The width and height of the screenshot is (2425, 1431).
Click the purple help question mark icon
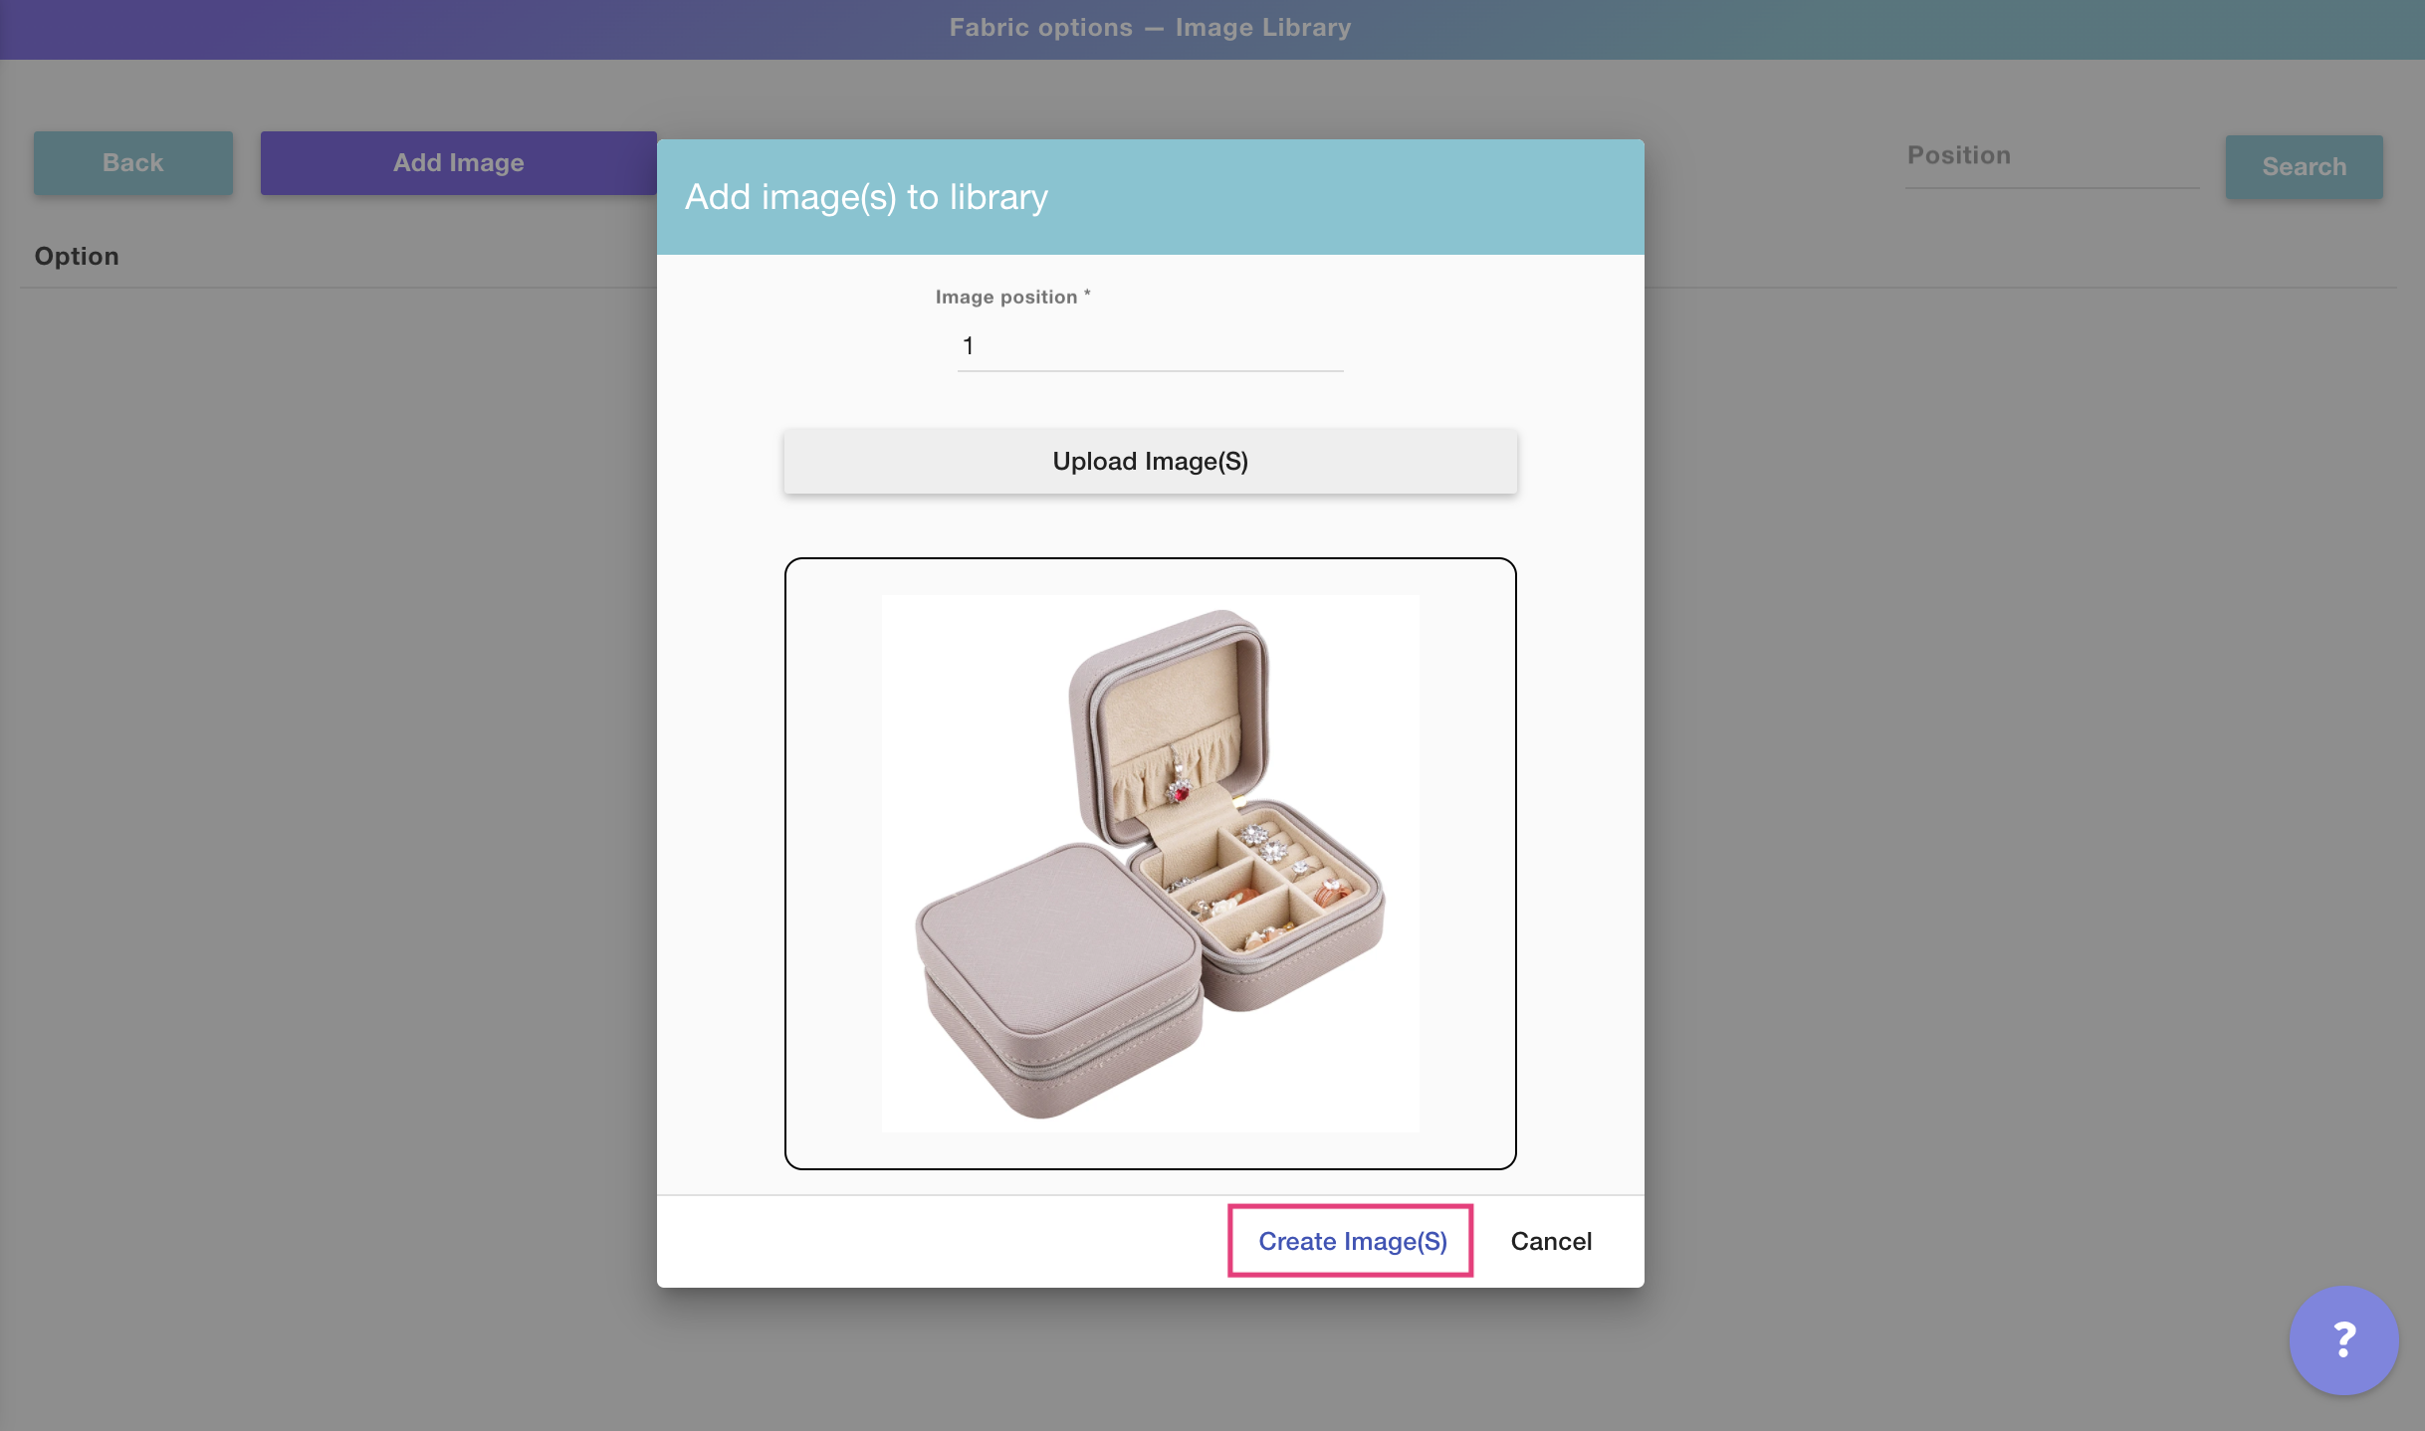2342,1339
